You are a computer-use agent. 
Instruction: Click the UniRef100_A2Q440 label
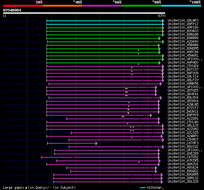[x=183, y=42]
